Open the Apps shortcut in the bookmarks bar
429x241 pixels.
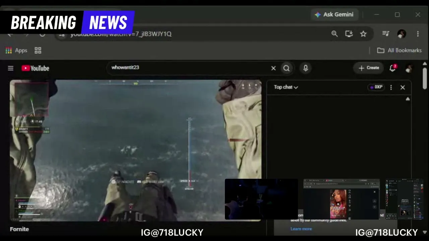coord(16,50)
